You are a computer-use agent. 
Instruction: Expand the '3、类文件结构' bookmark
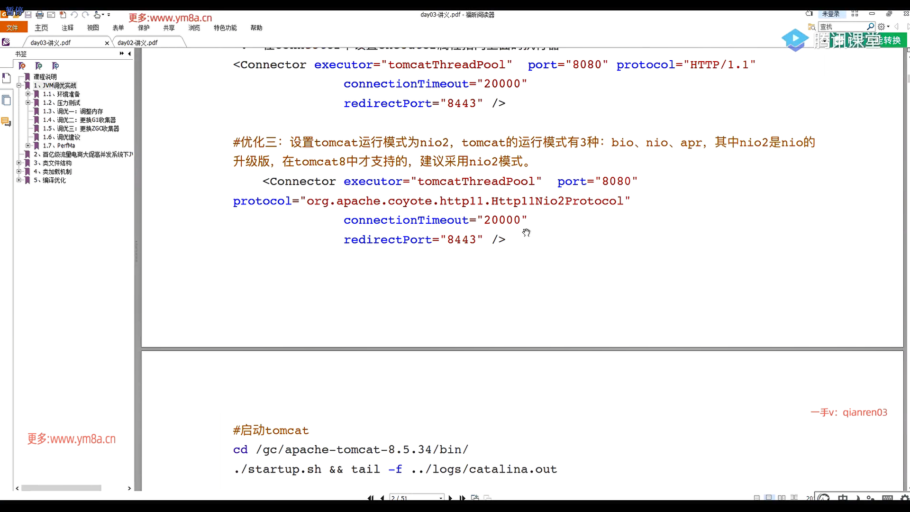pos(19,163)
